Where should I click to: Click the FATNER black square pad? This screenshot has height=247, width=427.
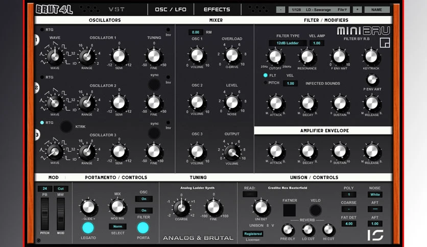289,210
